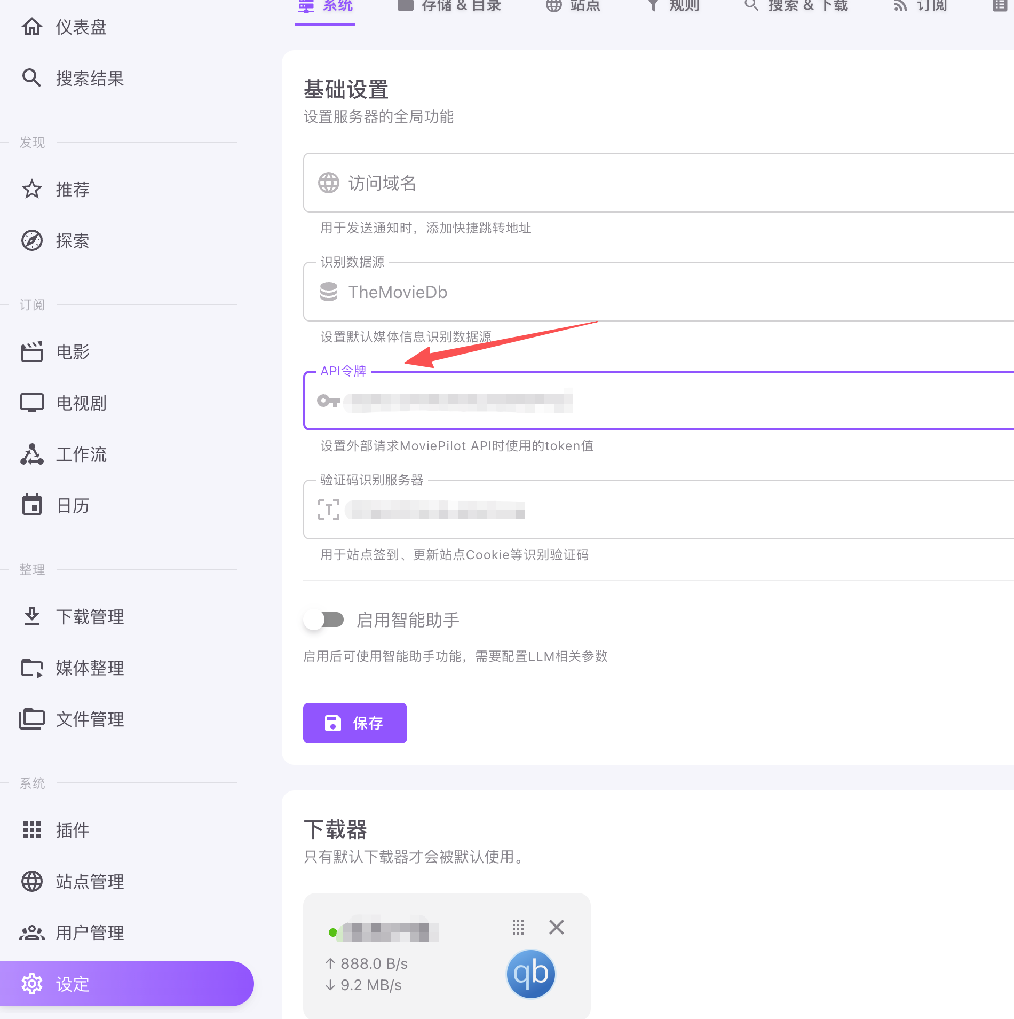Open Workflow via its node icon
This screenshot has height=1019, width=1014.
click(x=32, y=454)
